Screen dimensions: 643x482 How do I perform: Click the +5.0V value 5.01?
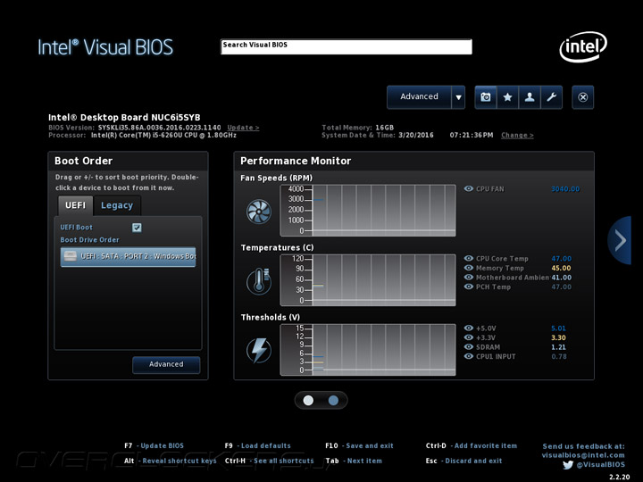click(558, 328)
